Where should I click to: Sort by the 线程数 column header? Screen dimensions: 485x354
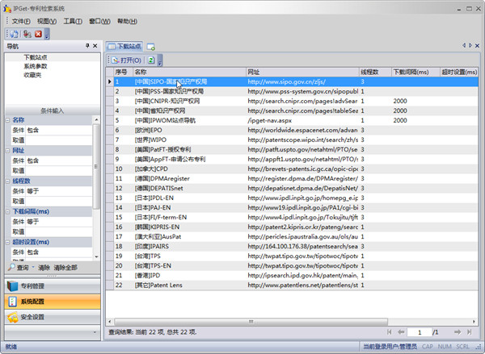coord(375,73)
